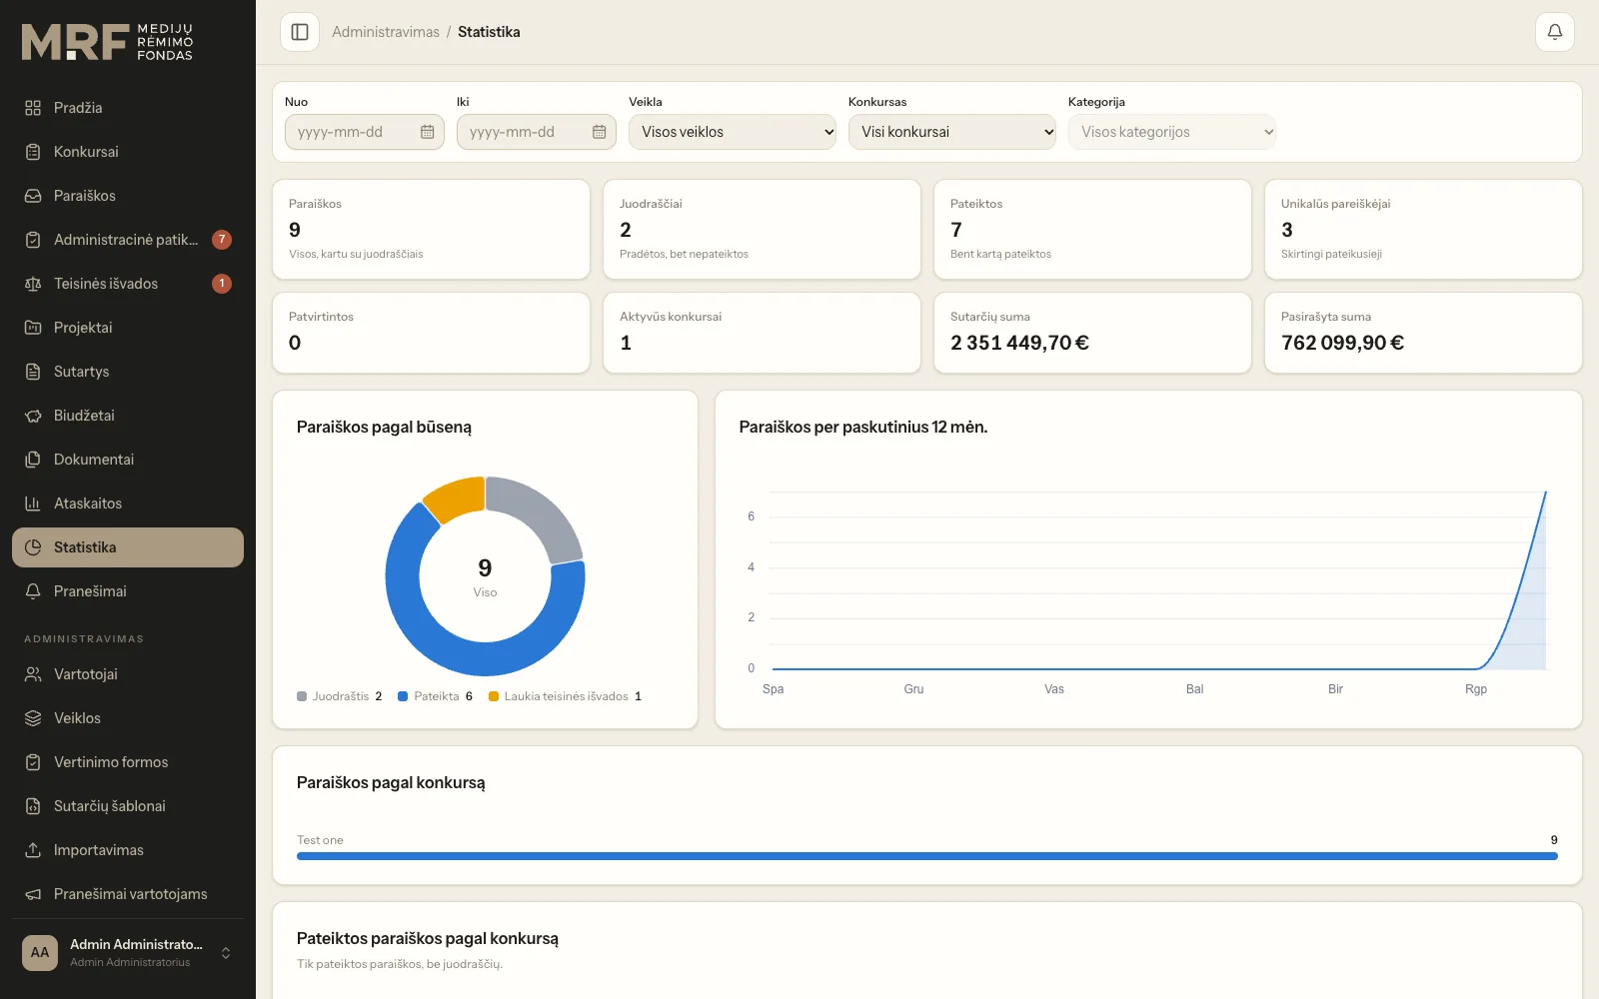The width and height of the screenshot is (1599, 999).
Task: Click the Patvirtintos 0 card
Action: pyautogui.click(x=432, y=333)
